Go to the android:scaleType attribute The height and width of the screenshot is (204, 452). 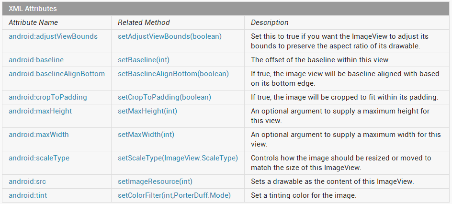pos(39,158)
